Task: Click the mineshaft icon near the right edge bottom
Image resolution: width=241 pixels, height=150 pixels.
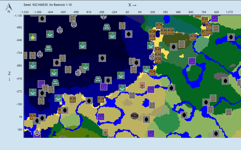Action: [x=229, y=112]
